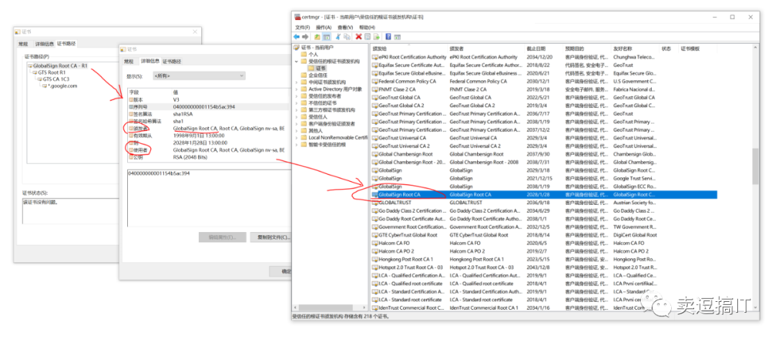Open the 显示(S) <所有> dropdown
The height and width of the screenshot is (340, 776).
[198, 75]
